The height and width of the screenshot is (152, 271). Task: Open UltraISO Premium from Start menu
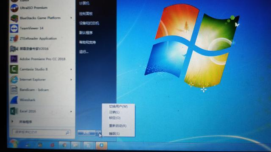[34, 8]
